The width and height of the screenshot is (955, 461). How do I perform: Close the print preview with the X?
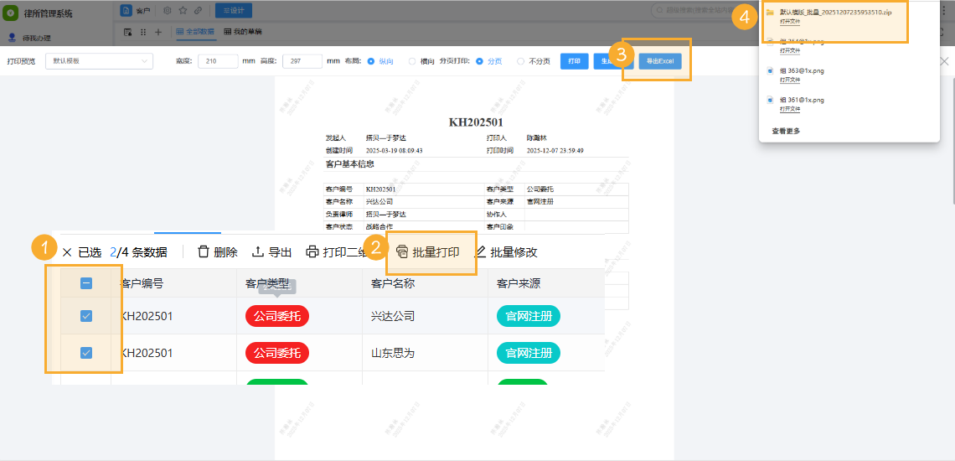[x=945, y=61]
